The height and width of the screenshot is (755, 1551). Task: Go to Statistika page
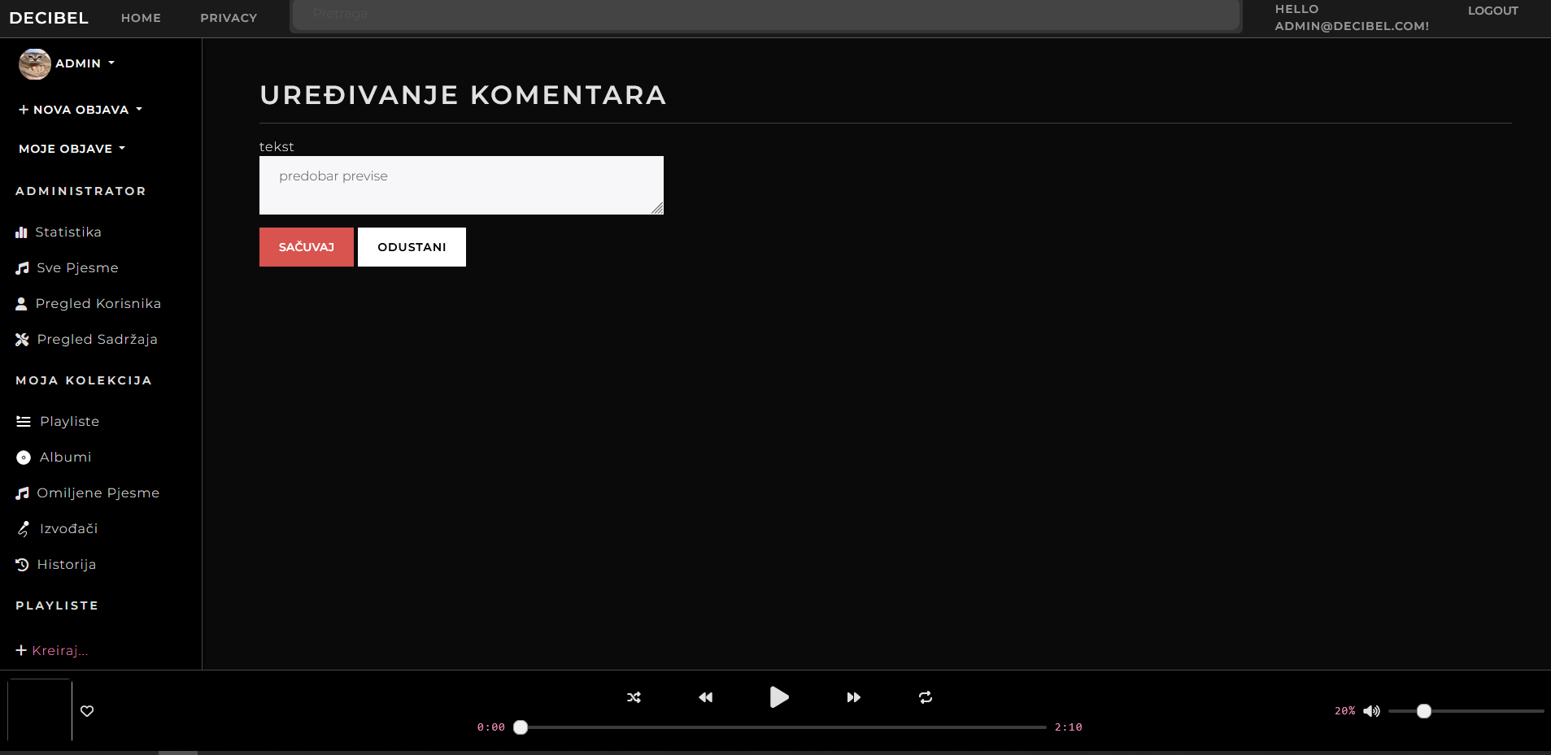tap(68, 232)
